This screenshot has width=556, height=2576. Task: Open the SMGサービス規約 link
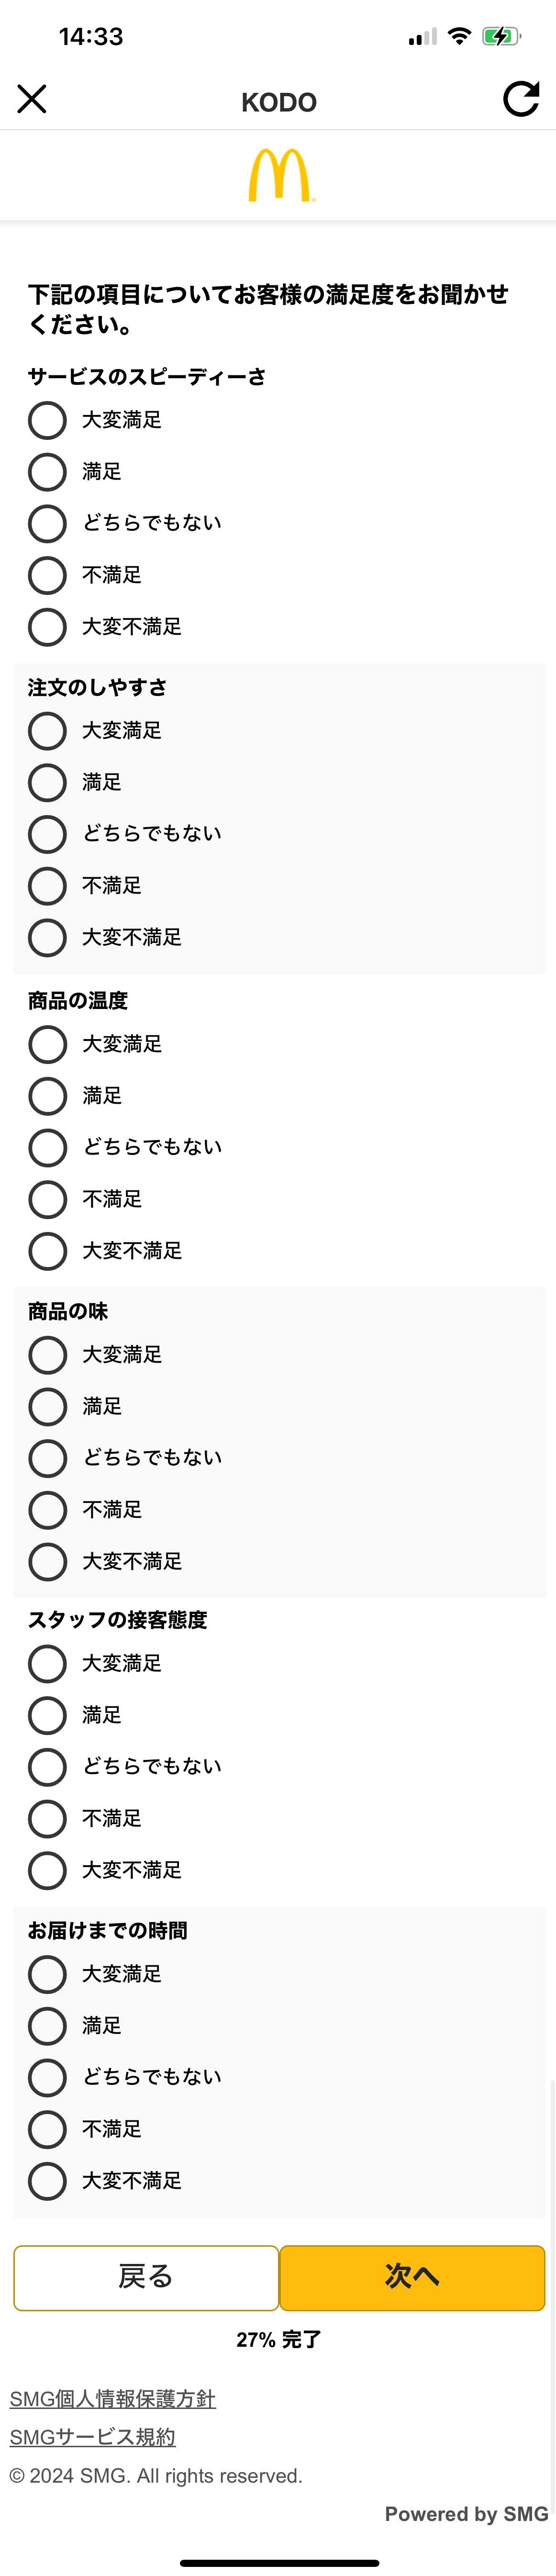[93, 2437]
